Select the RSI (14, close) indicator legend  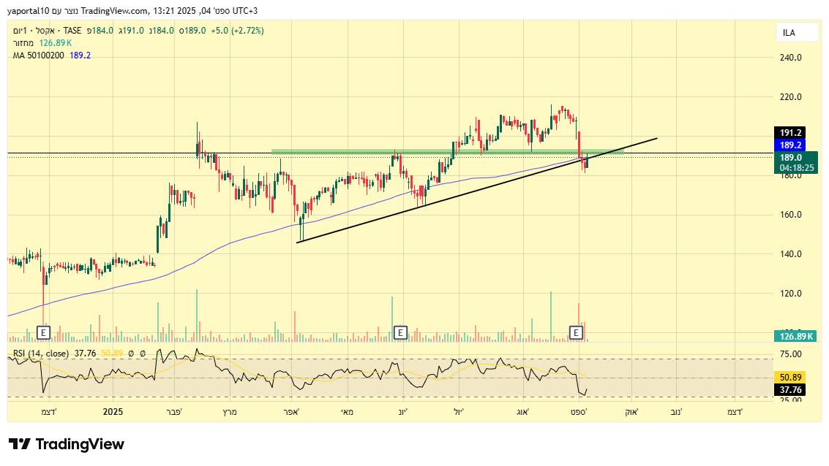pos(41,354)
